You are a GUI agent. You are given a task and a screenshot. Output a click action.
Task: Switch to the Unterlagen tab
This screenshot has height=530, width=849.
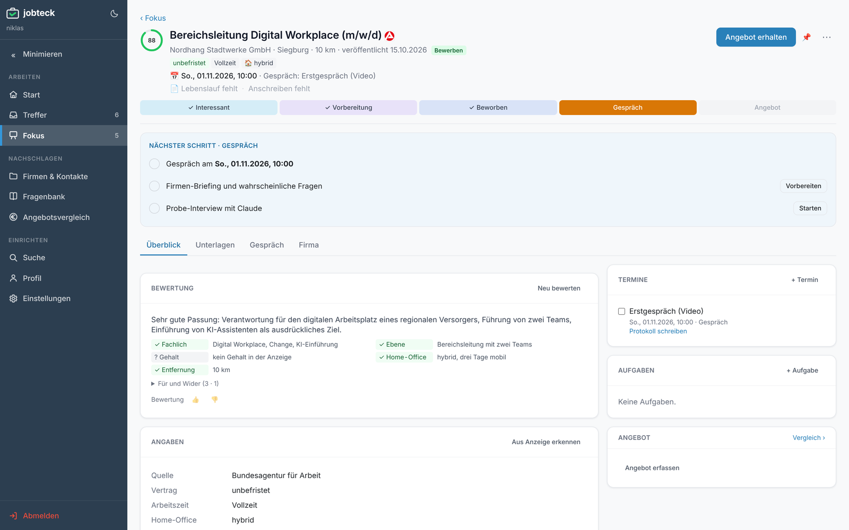click(215, 245)
